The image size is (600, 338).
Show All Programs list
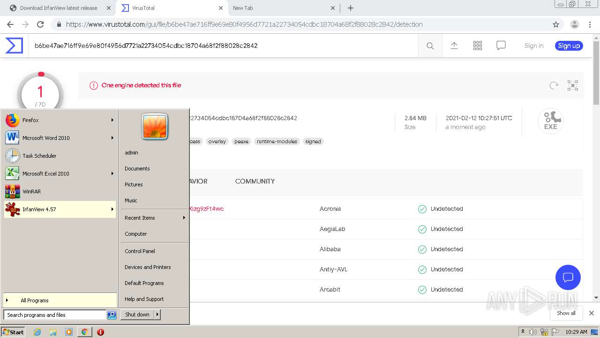pyautogui.click(x=60, y=300)
